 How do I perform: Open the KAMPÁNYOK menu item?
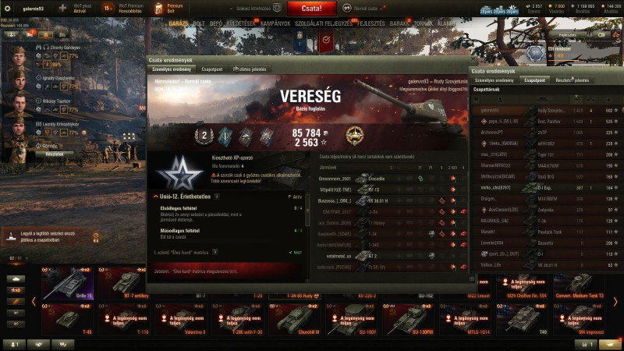point(275,24)
